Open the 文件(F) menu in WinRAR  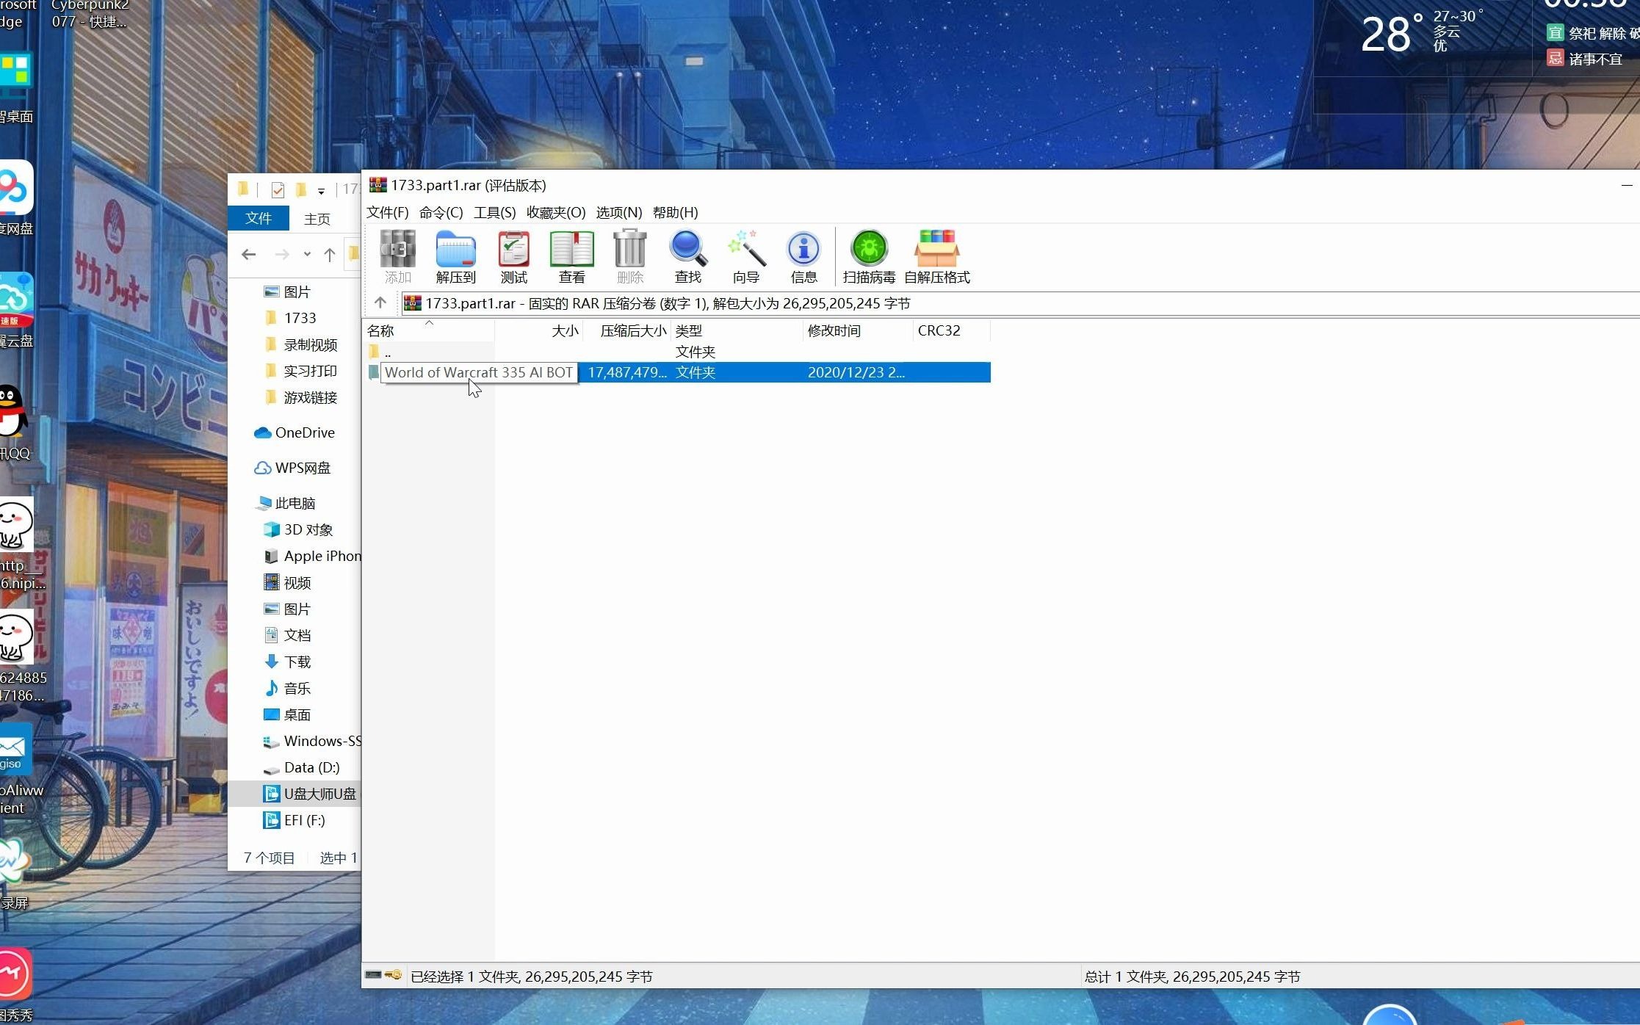pyautogui.click(x=387, y=212)
